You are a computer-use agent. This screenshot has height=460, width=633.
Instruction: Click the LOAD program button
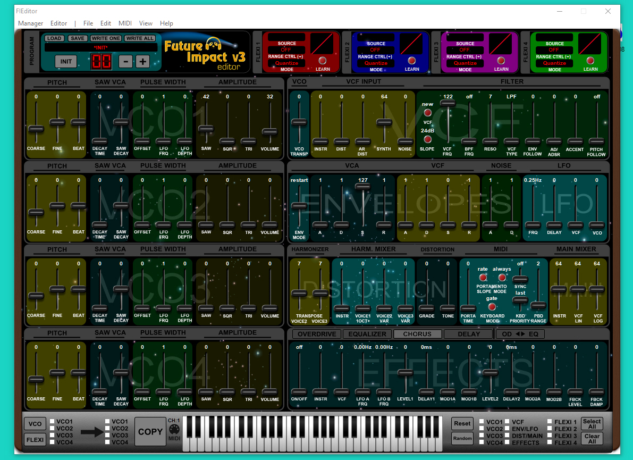(54, 38)
